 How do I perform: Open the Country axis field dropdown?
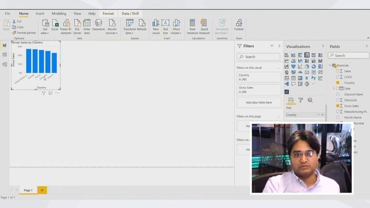(x=318, y=114)
